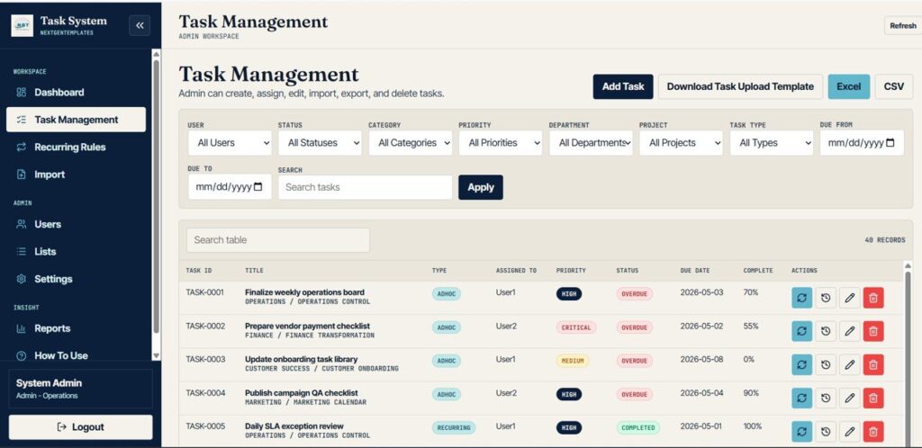Open history icon for TASK-0001
Viewport: 922px width, 448px height.
[x=826, y=298]
